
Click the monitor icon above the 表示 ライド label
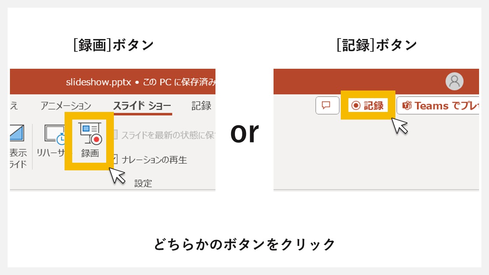point(16,132)
